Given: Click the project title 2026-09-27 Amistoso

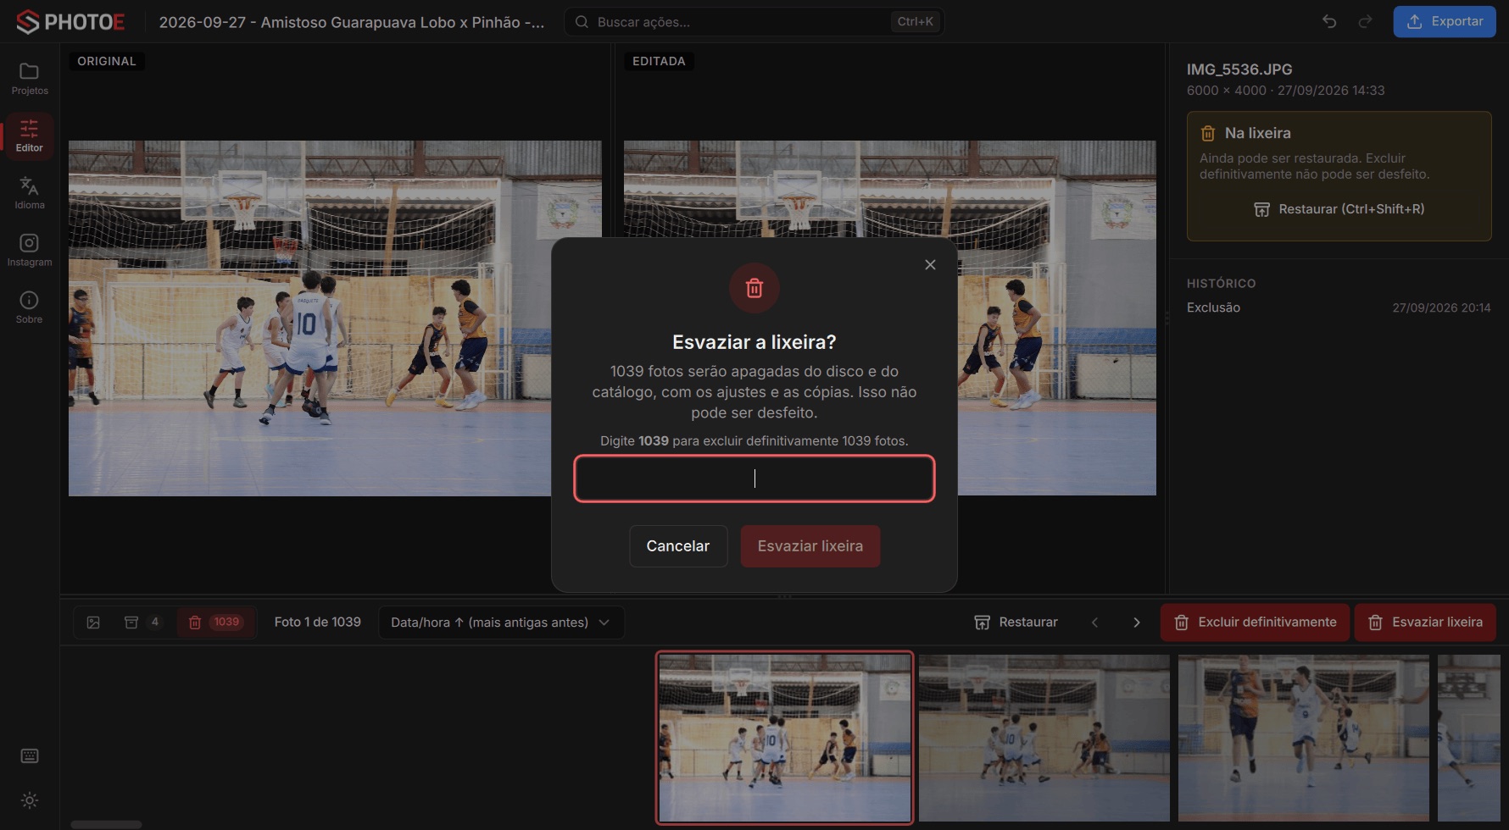Looking at the screenshot, I should pyautogui.click(x=352, y=22).
